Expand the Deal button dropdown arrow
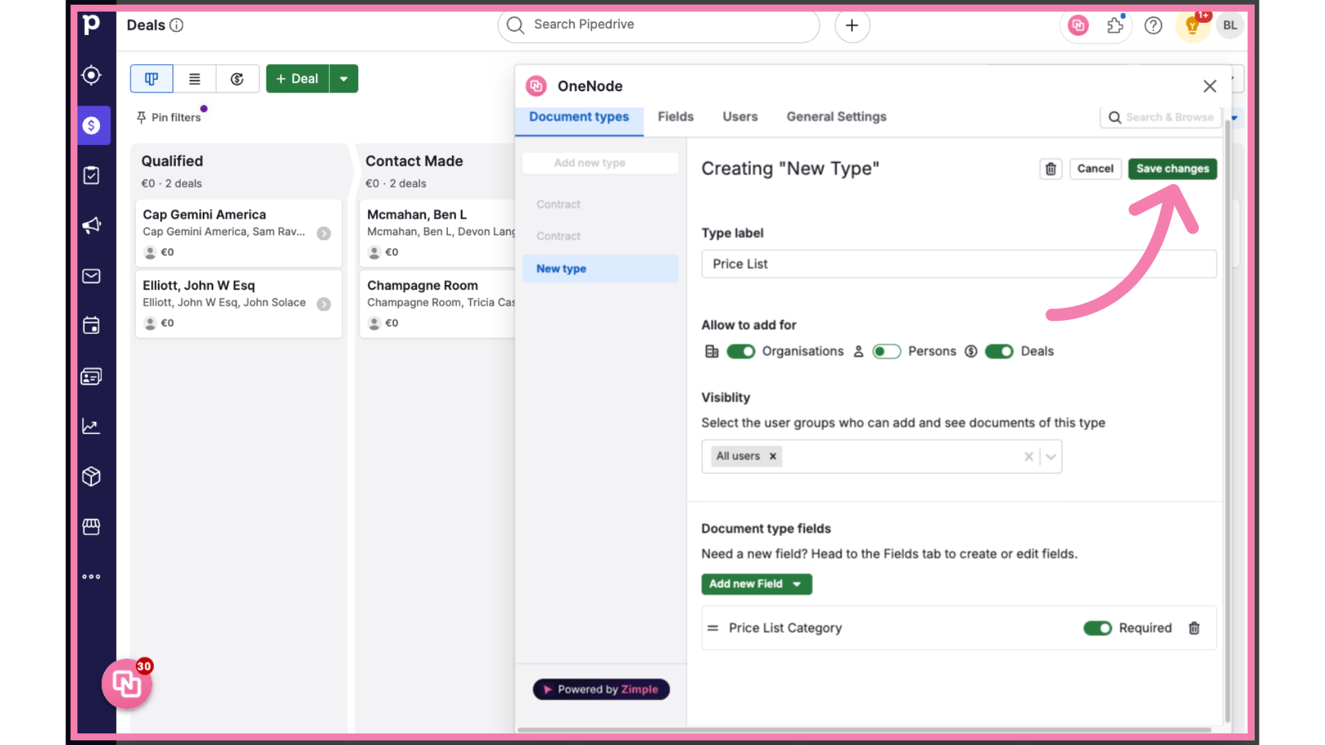This screenshot has width=1325, height=745. 344,79
